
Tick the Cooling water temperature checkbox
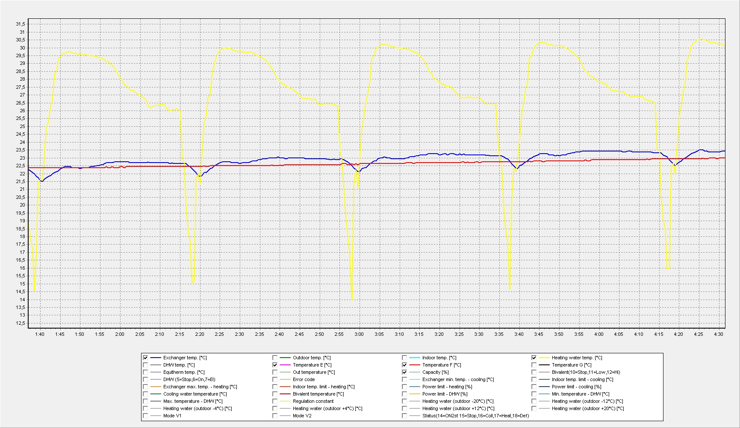coord(145,394)
